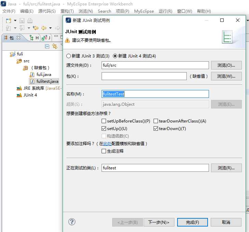The image size is (249, 232).
Task: Enable tearDownAfterClass() checkbox
Action: click(156, 121)
